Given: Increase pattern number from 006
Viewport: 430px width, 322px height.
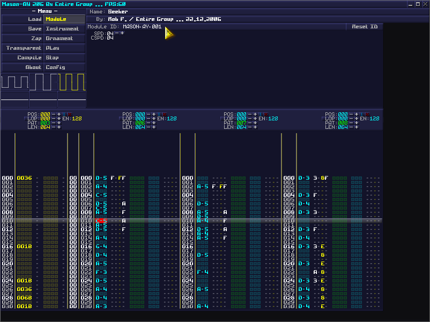Looking at the screenshot, I should click(x=153, y=123).
